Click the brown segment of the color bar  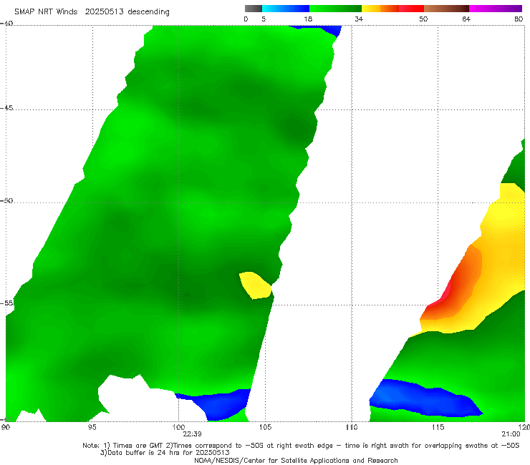click(x=446, y=9)
